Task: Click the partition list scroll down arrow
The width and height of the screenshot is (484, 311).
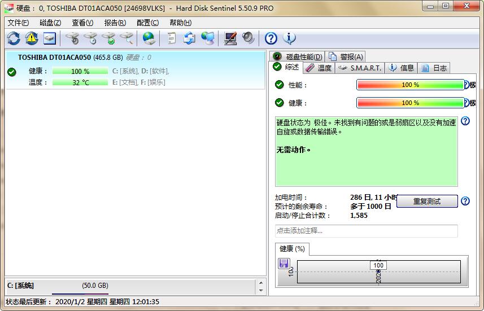Action: coord(261,290)
